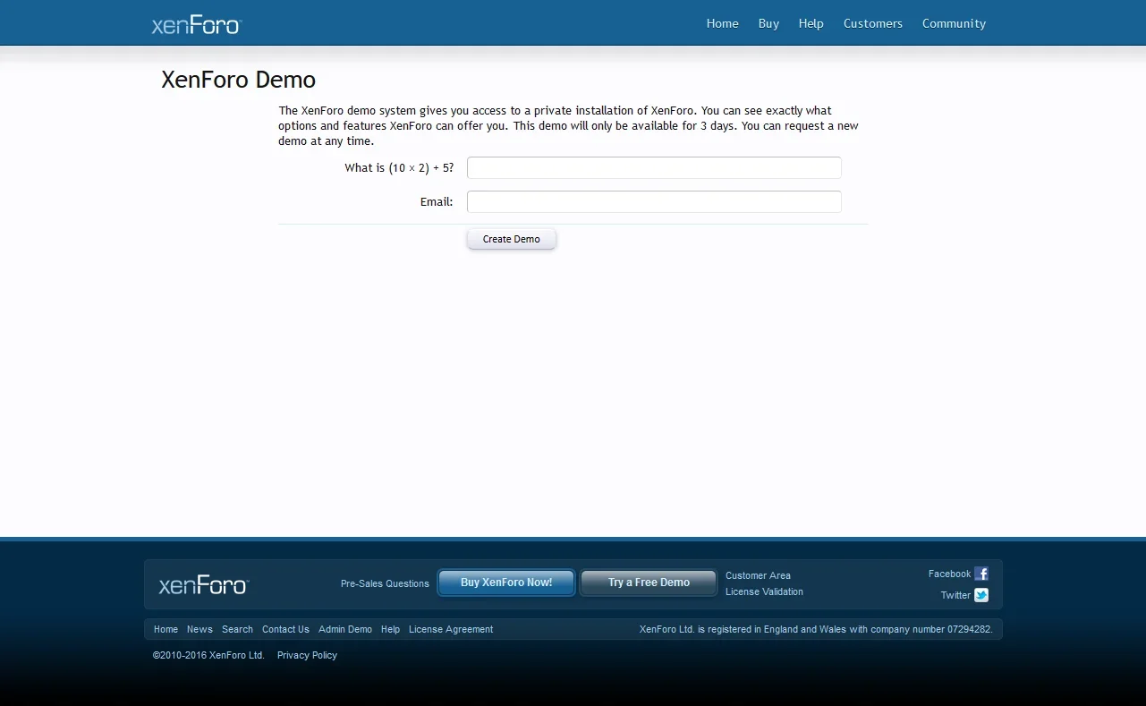Open the Community navigation item
This screenshot has width=1146, height=706.
coord(954,23)
